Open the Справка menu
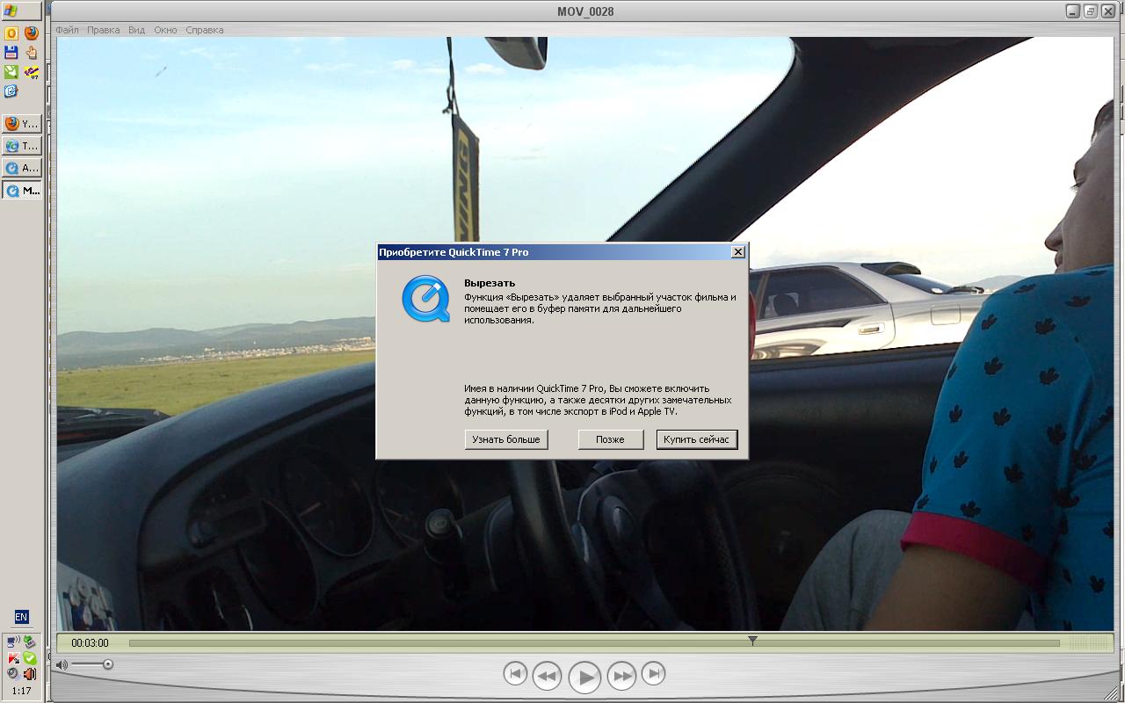Viewport: 1125px width, 703px height. [x=205, y=30]
